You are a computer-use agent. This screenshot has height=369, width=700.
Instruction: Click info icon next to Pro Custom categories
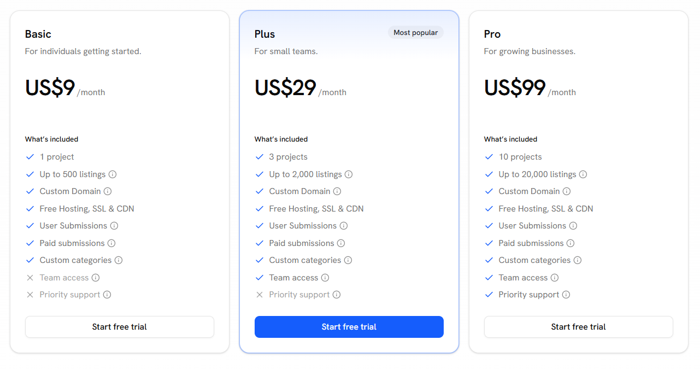tap(578, 260)
